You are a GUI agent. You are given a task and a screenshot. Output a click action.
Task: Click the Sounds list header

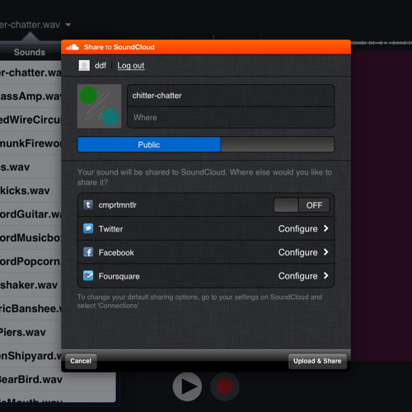30,52
